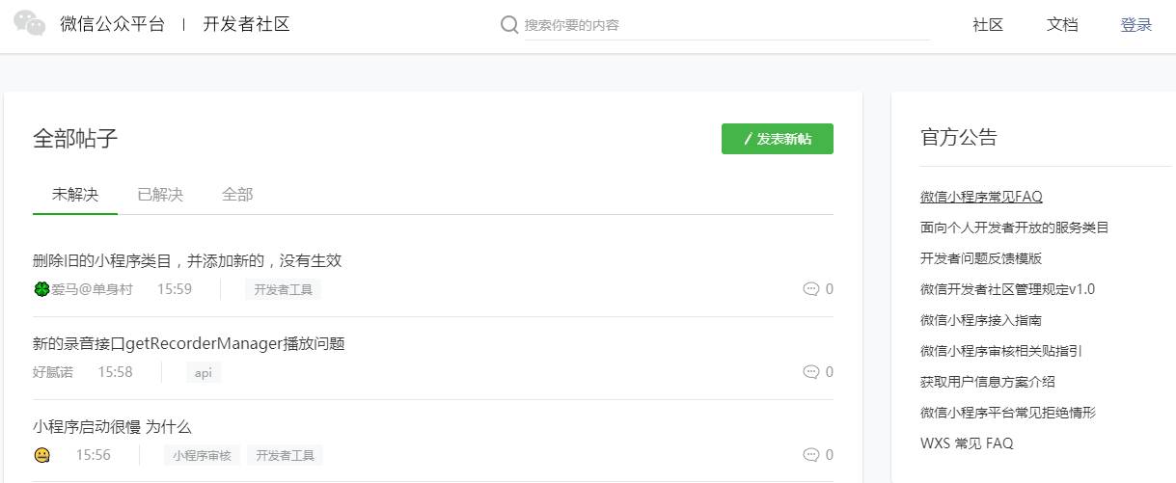
Task: Click the api tag
Action: pos(204,372)
